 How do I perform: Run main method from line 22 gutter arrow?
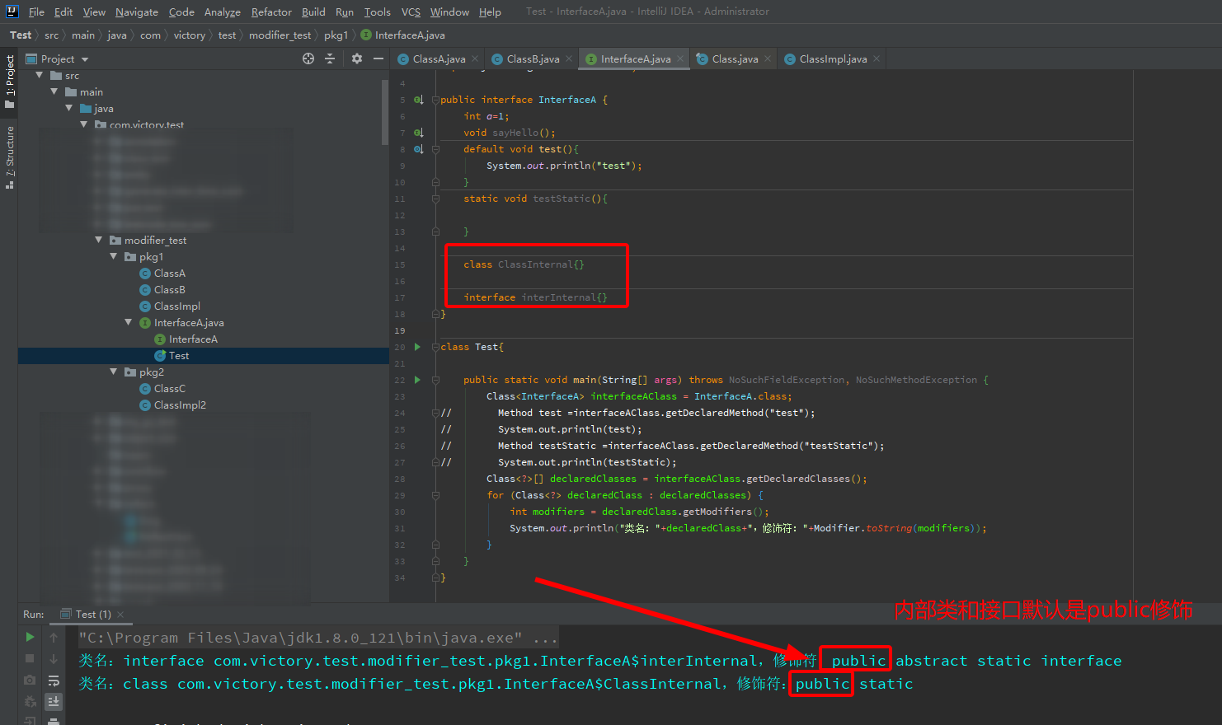click(x=417, y=380)
